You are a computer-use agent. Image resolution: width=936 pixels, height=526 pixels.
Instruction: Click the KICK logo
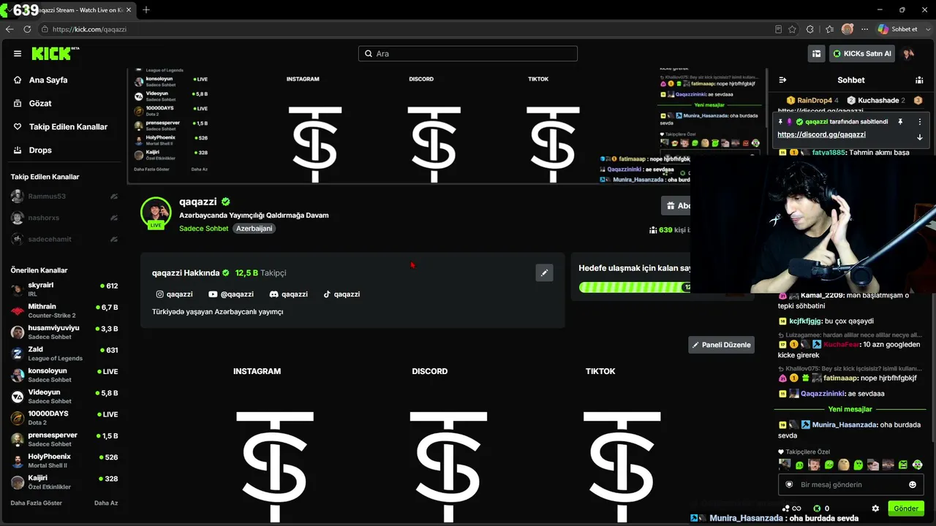point(55,53)
